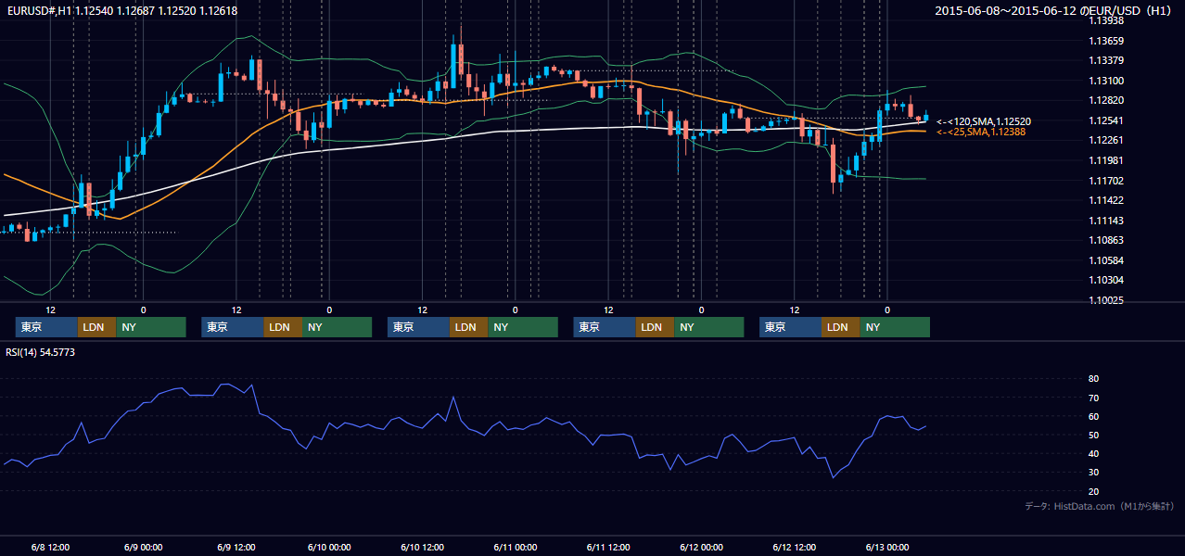Select the 6/9 12:00 time label
The height and width of the screenshot is (556, 1185).
click(x=236, y=547)
